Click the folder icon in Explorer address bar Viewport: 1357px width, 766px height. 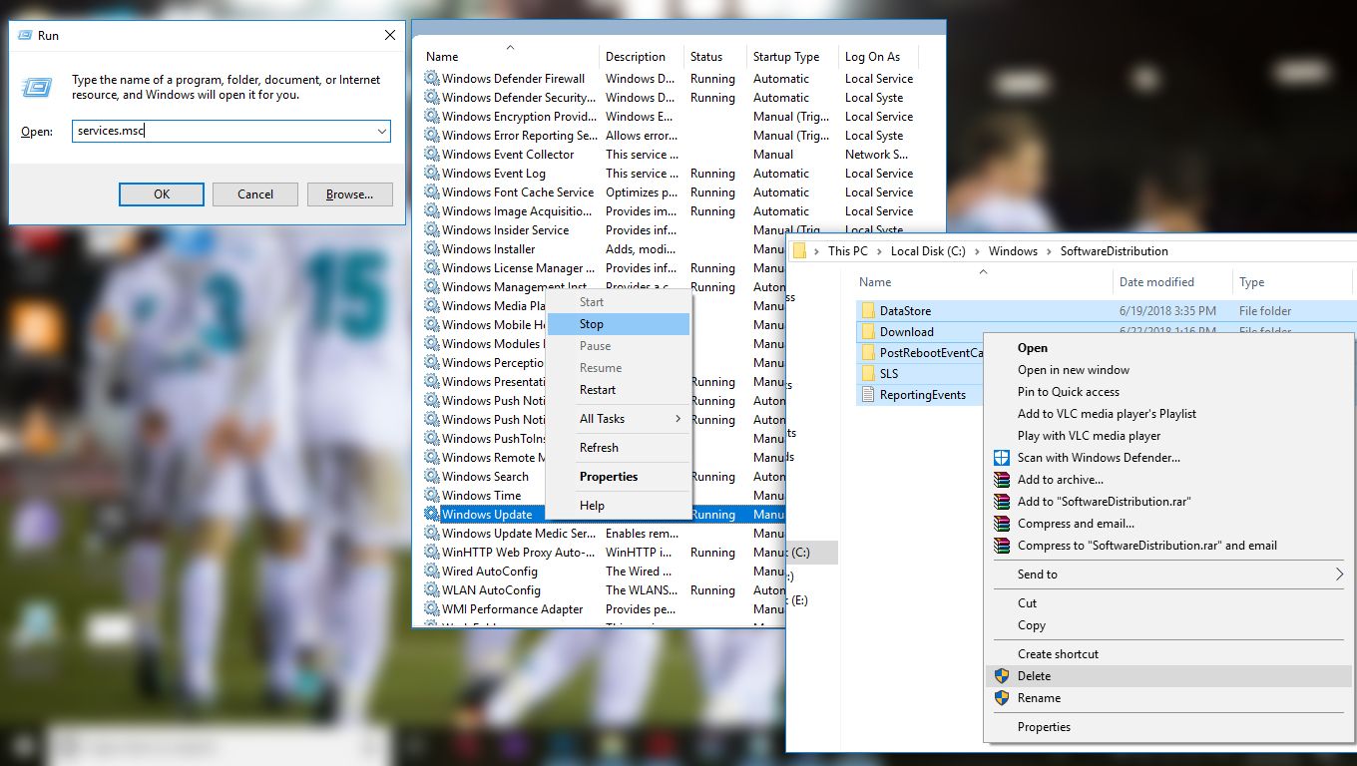coord(799,251)
